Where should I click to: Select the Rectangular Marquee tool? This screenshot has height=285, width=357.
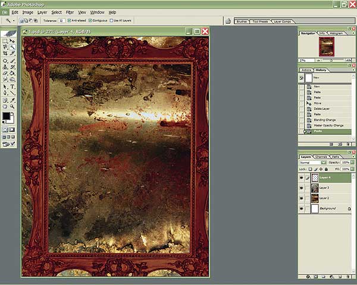(5, 41)
